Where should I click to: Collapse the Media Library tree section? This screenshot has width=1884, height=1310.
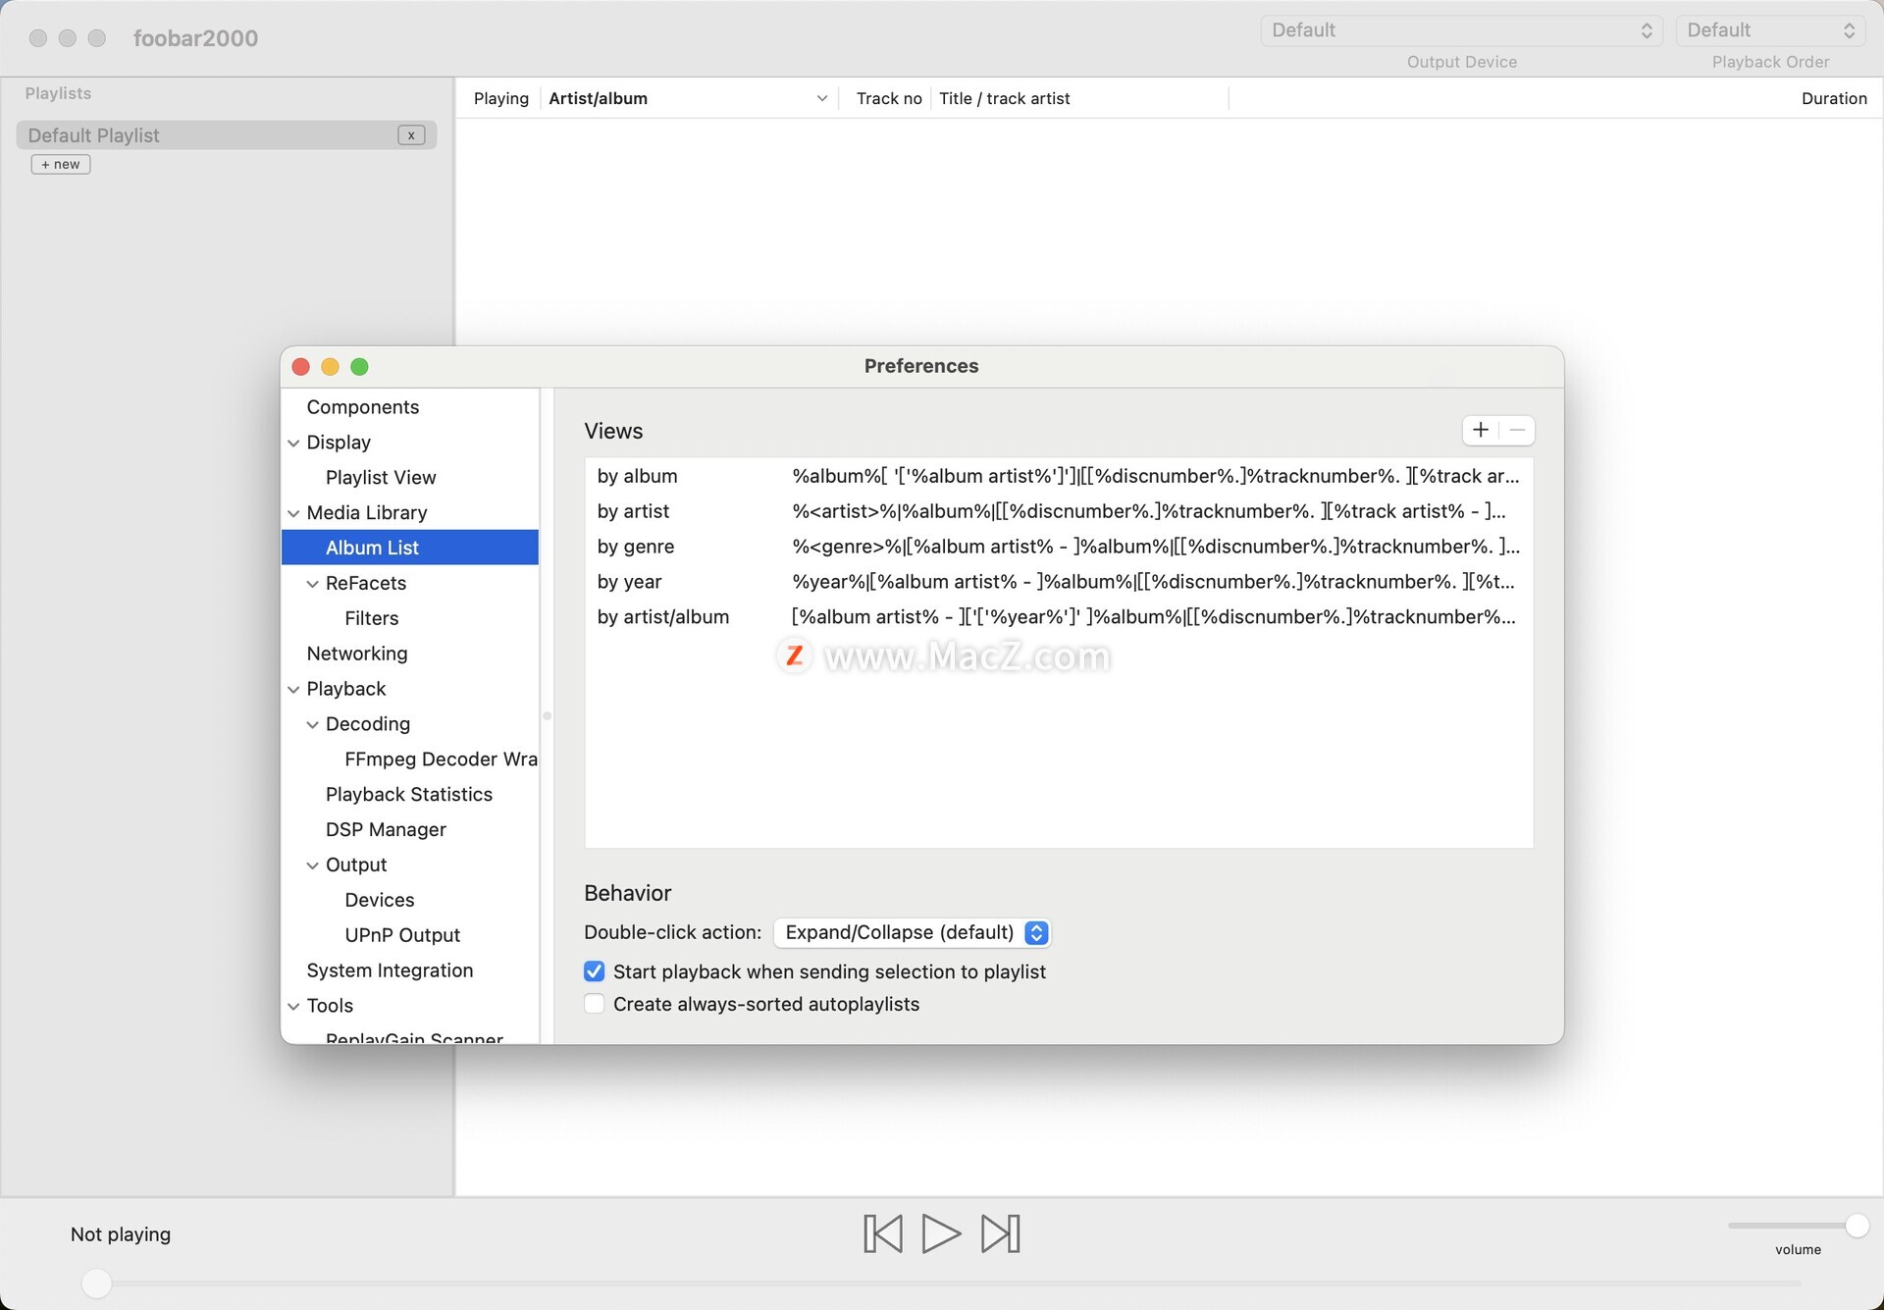[293, 513]
